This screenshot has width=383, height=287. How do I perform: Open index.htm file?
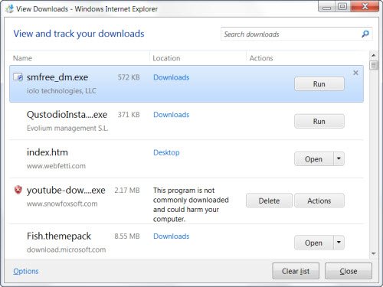[x=314, y=159]
